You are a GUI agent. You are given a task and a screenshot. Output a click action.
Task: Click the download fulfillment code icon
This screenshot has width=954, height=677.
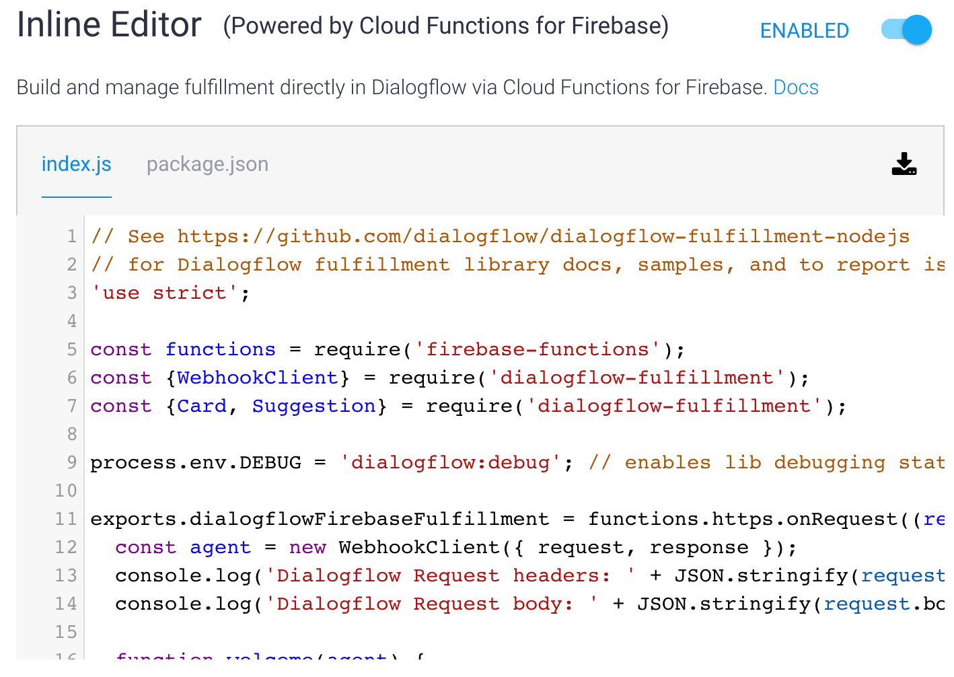point(904,165)
